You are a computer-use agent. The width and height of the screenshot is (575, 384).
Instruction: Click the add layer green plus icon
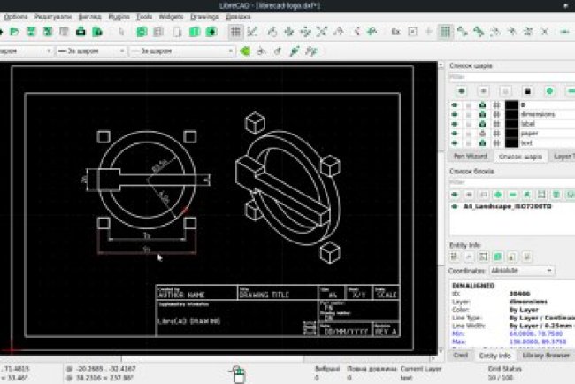[548, 91]
